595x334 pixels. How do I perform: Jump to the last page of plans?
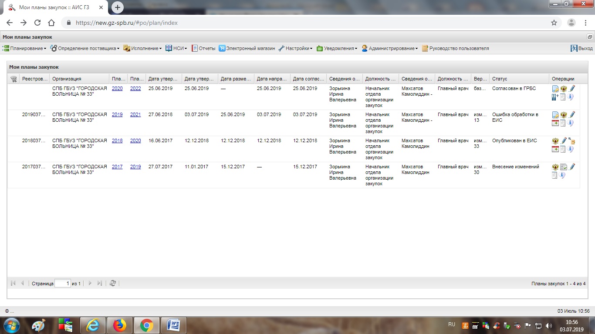[x=99, y=283]
